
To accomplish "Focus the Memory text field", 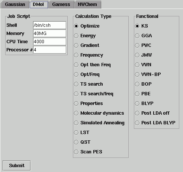I will point(49,34).
